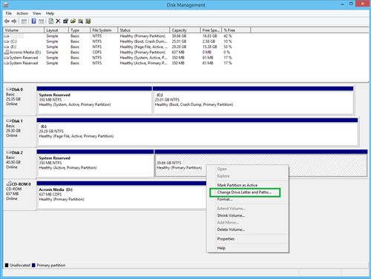371x279 pixels.
Task: Click the last toolbar settings icon
Action: (x=88, y=21)
